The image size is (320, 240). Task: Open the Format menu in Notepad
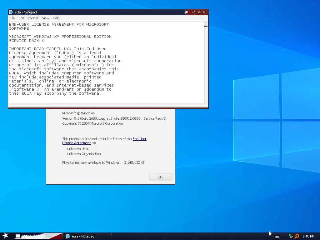click(x=33, y=18)
